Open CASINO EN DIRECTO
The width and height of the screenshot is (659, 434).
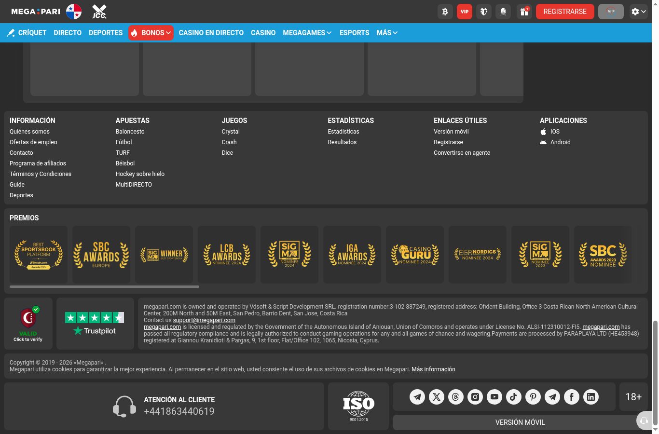(211, 33)
